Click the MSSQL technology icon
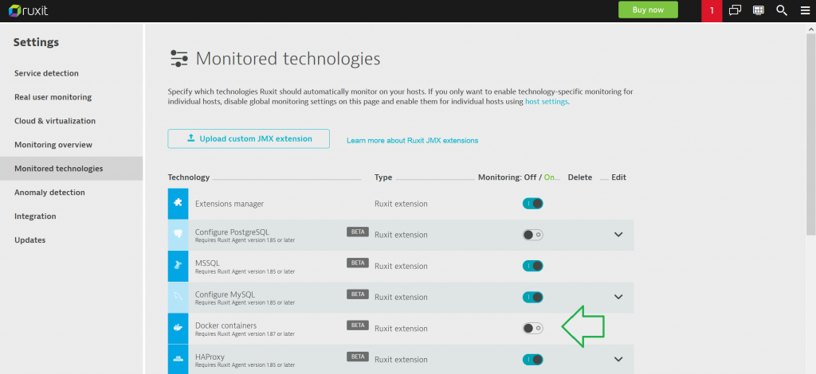This screenshot has height=374, width=816. 178,266
